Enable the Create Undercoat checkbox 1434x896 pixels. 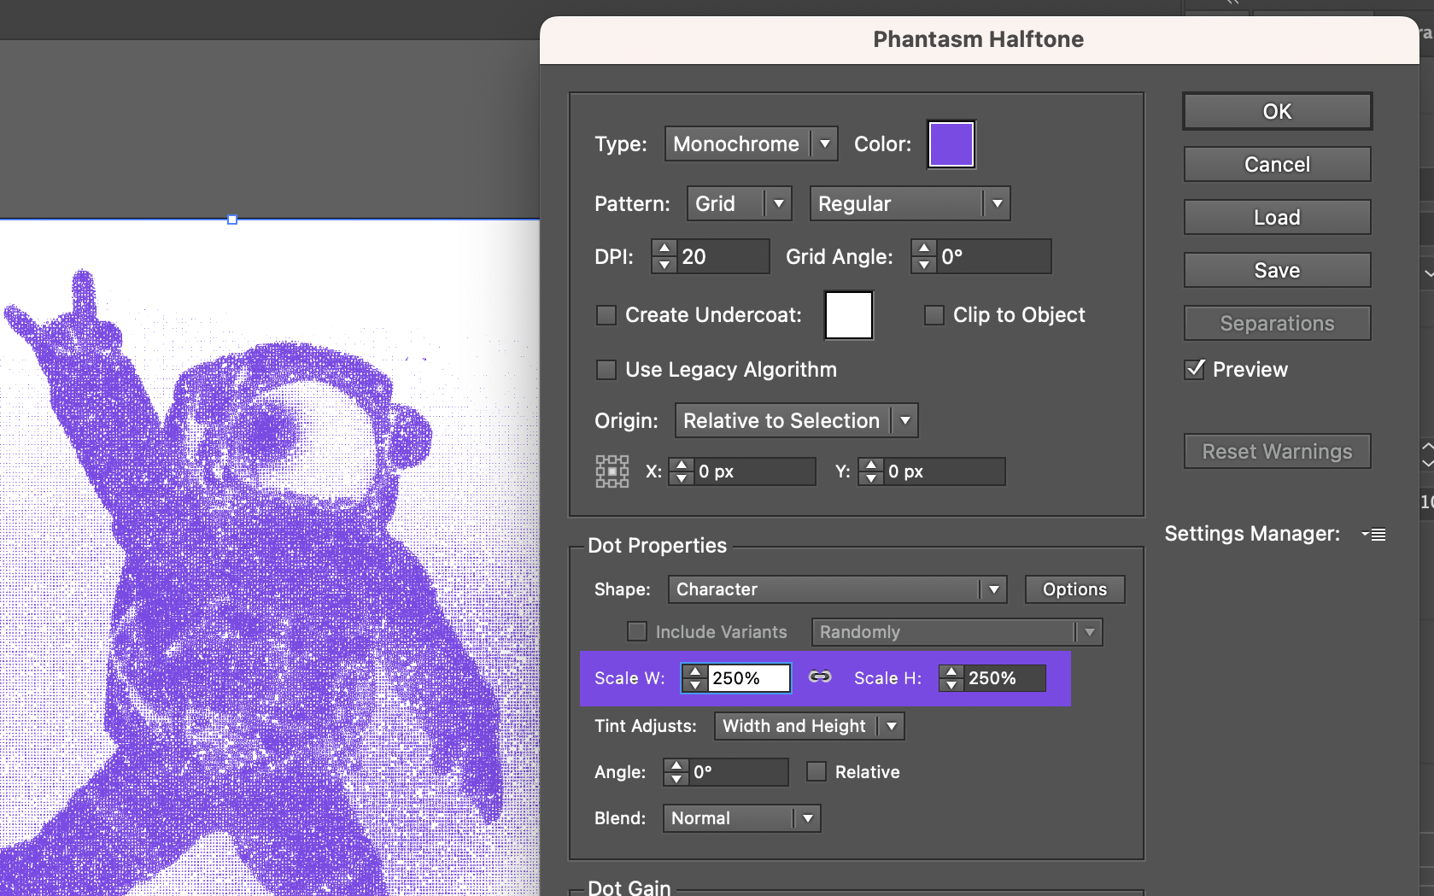[606, 315]
